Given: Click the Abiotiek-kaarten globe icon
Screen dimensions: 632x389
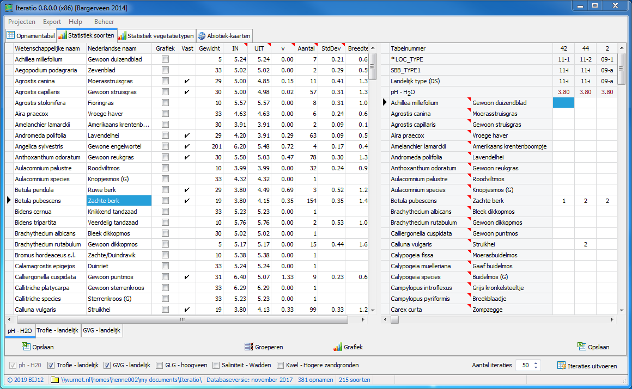Looking at the screenshot, I should click(202, 36).
